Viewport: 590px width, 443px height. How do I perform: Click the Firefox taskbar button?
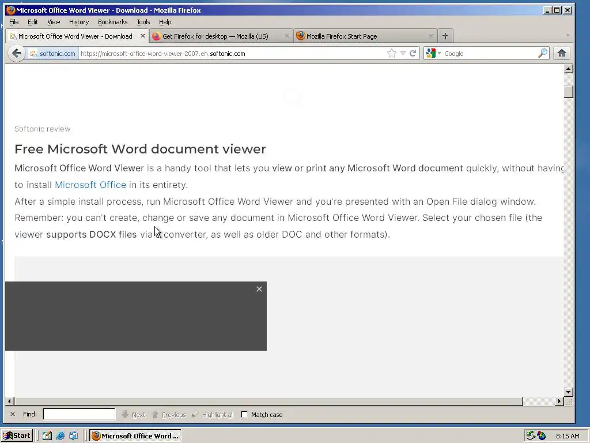click(135, 436)
